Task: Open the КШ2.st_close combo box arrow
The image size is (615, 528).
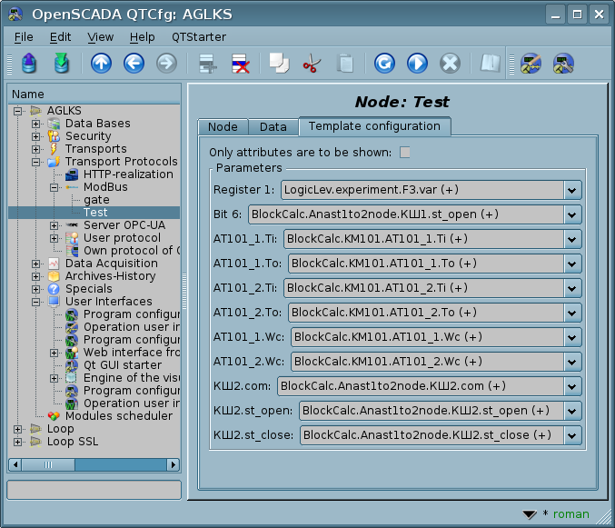Action: click(x=571, y=435)
